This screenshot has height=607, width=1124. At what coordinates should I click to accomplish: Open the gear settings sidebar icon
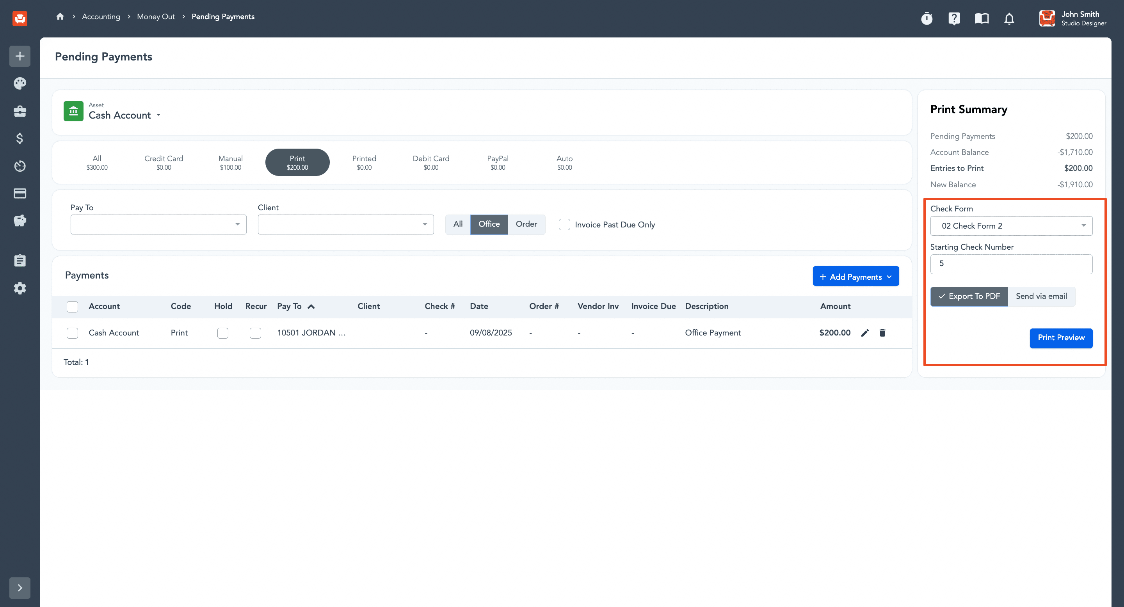tap(20, 288)
